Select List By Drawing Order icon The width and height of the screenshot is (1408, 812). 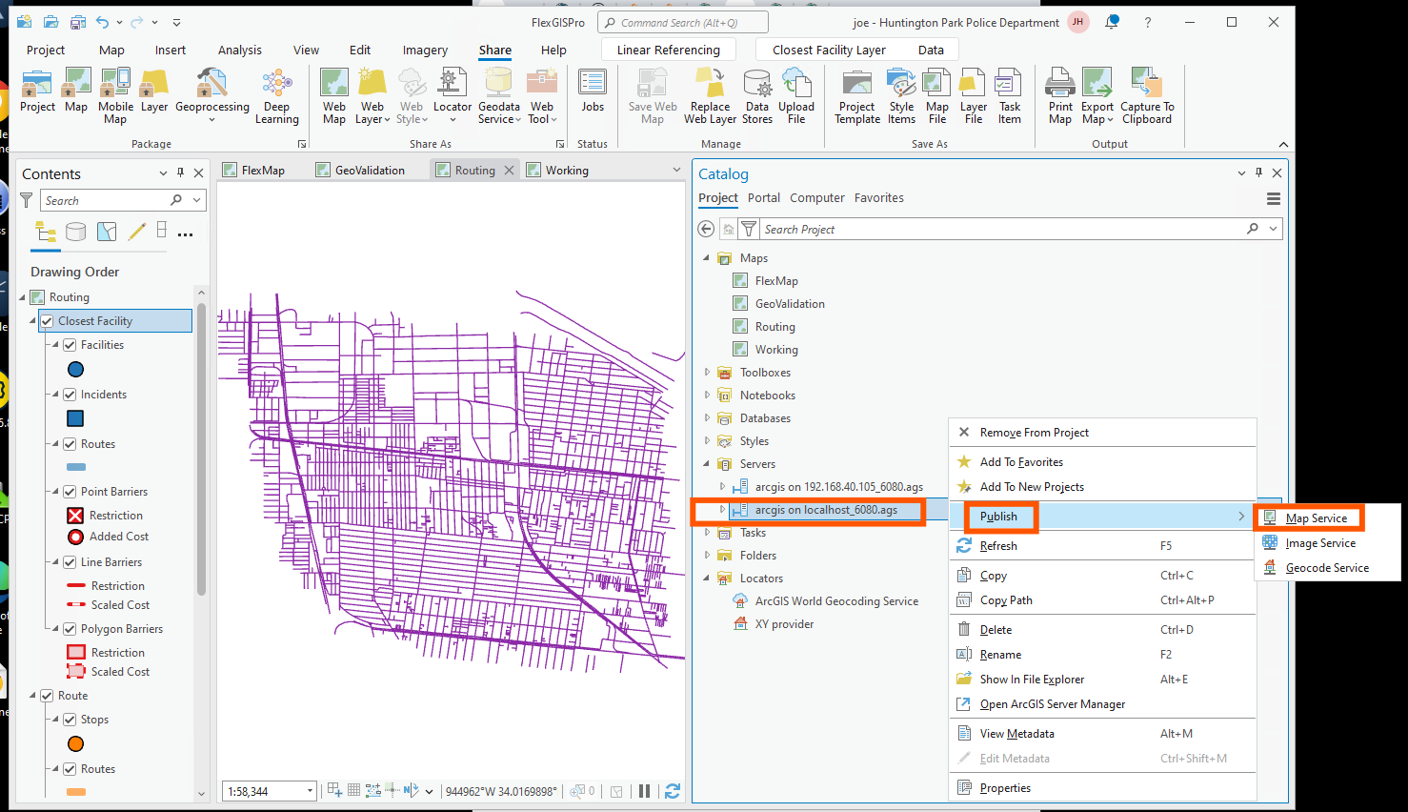click(x=46, y=232)
